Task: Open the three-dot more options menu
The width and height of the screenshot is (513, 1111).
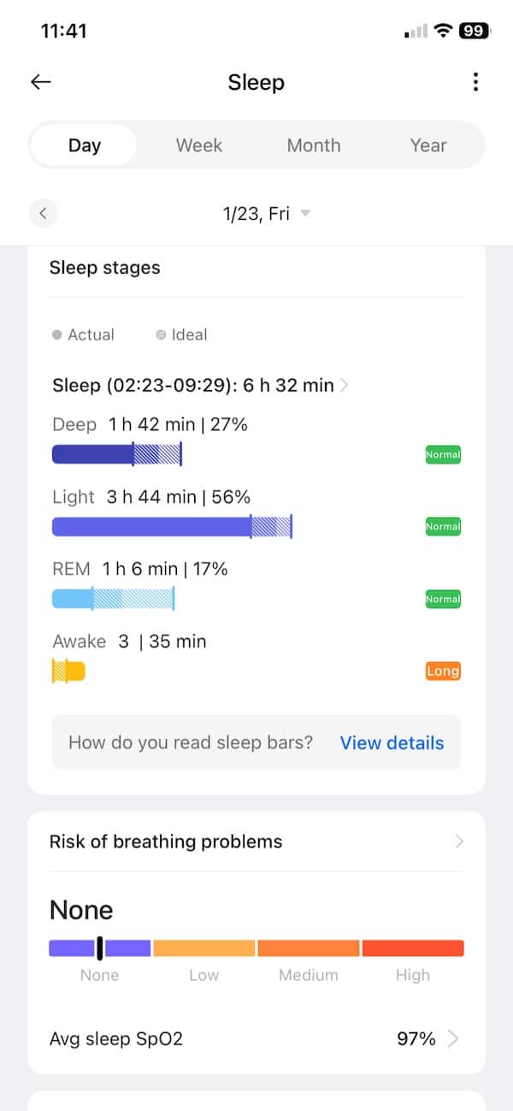Action: (475, 82)
